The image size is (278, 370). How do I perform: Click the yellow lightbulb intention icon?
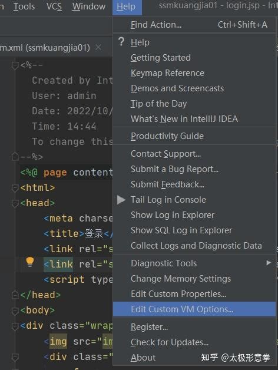click(29, 262)
